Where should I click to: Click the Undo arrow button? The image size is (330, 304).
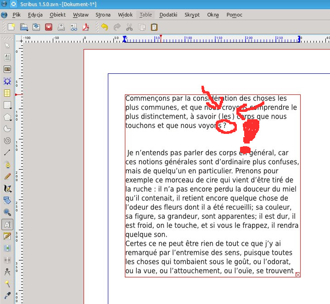[x=105, y=27]
